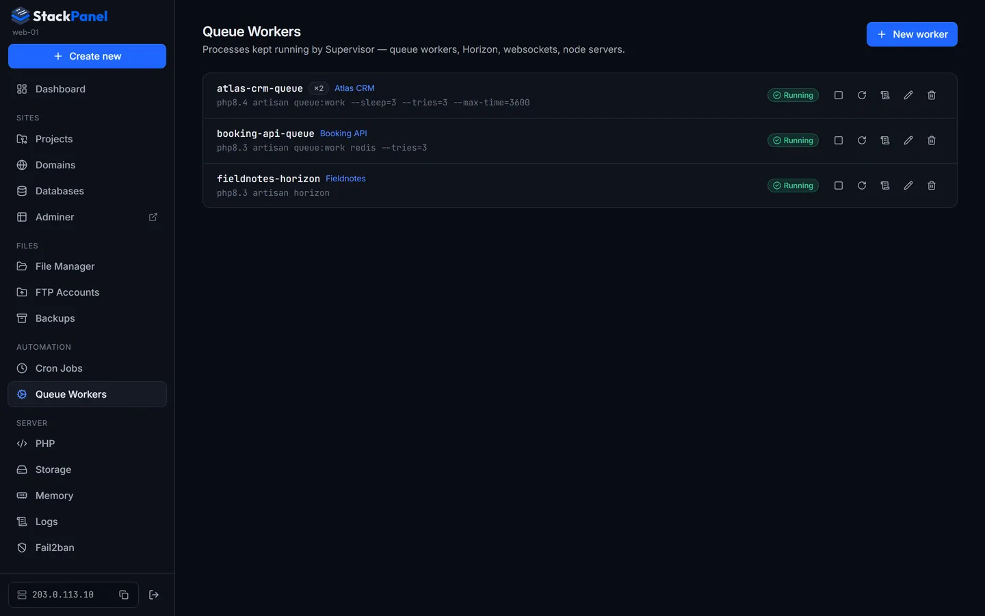Open Domains page

pos(87,165)
